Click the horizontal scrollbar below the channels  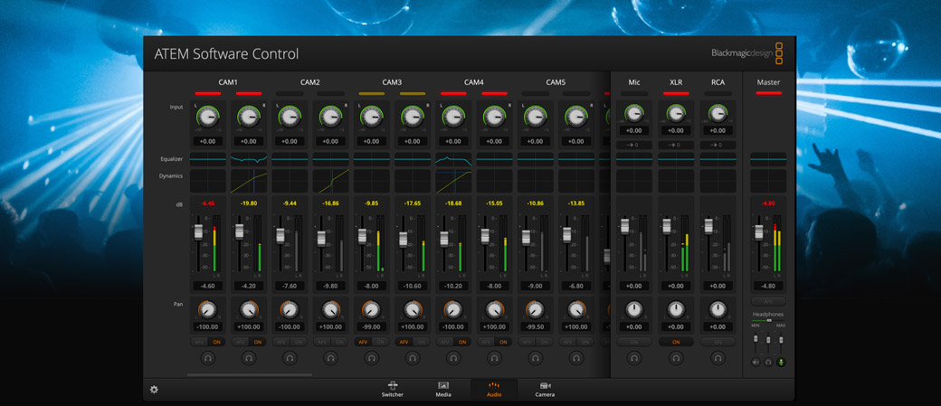point(249,373)
